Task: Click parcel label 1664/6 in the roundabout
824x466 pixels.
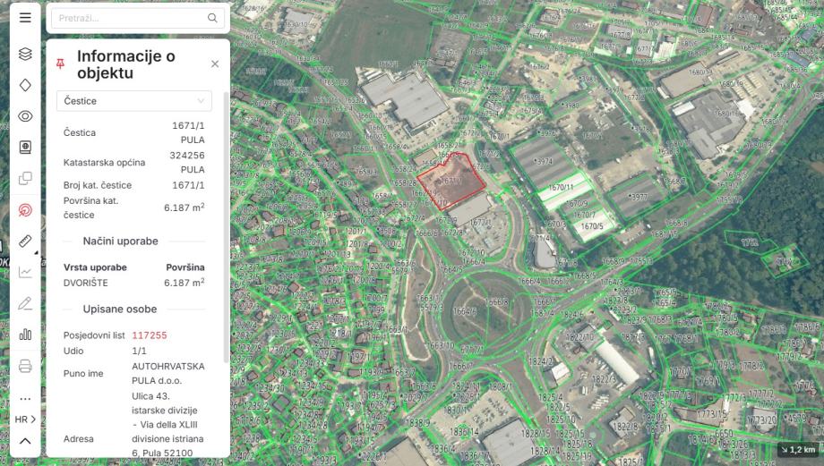Action: 465,311
